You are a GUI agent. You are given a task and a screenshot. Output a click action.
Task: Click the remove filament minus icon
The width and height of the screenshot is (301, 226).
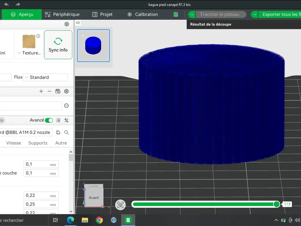[49, 91]
